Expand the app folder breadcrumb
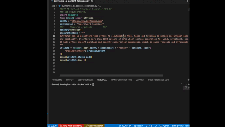The width and height of the screenshot is (225, 127). pos(53,6)
